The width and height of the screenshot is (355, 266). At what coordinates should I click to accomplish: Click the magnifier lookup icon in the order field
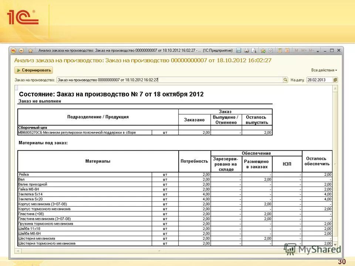285,80
